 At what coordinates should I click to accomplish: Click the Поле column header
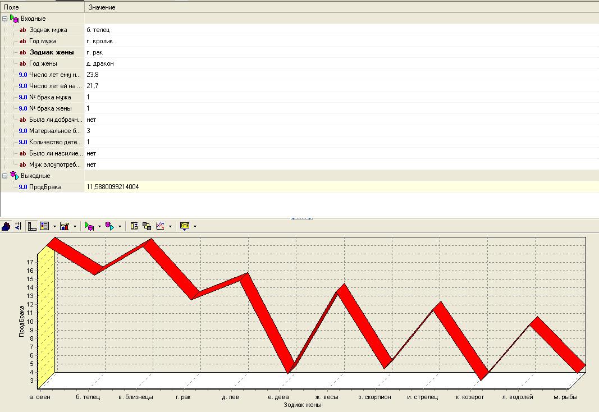point(12,7)
